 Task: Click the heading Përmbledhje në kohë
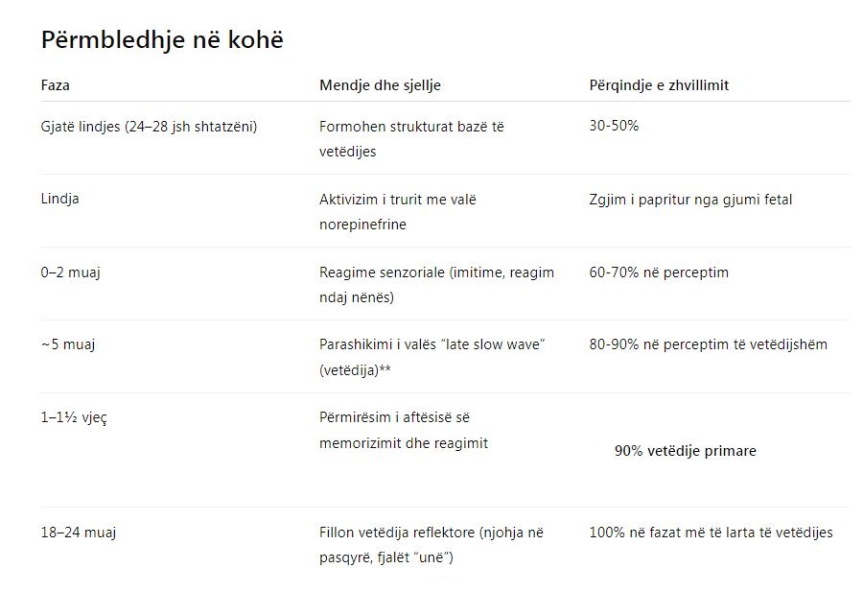click(162, 40)
